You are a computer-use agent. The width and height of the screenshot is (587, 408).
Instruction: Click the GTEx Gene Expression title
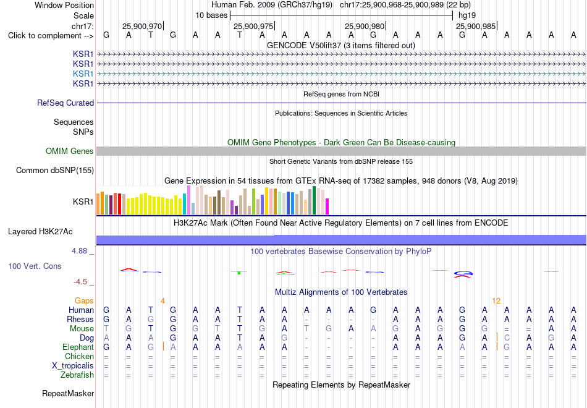(x=341, y=181)
